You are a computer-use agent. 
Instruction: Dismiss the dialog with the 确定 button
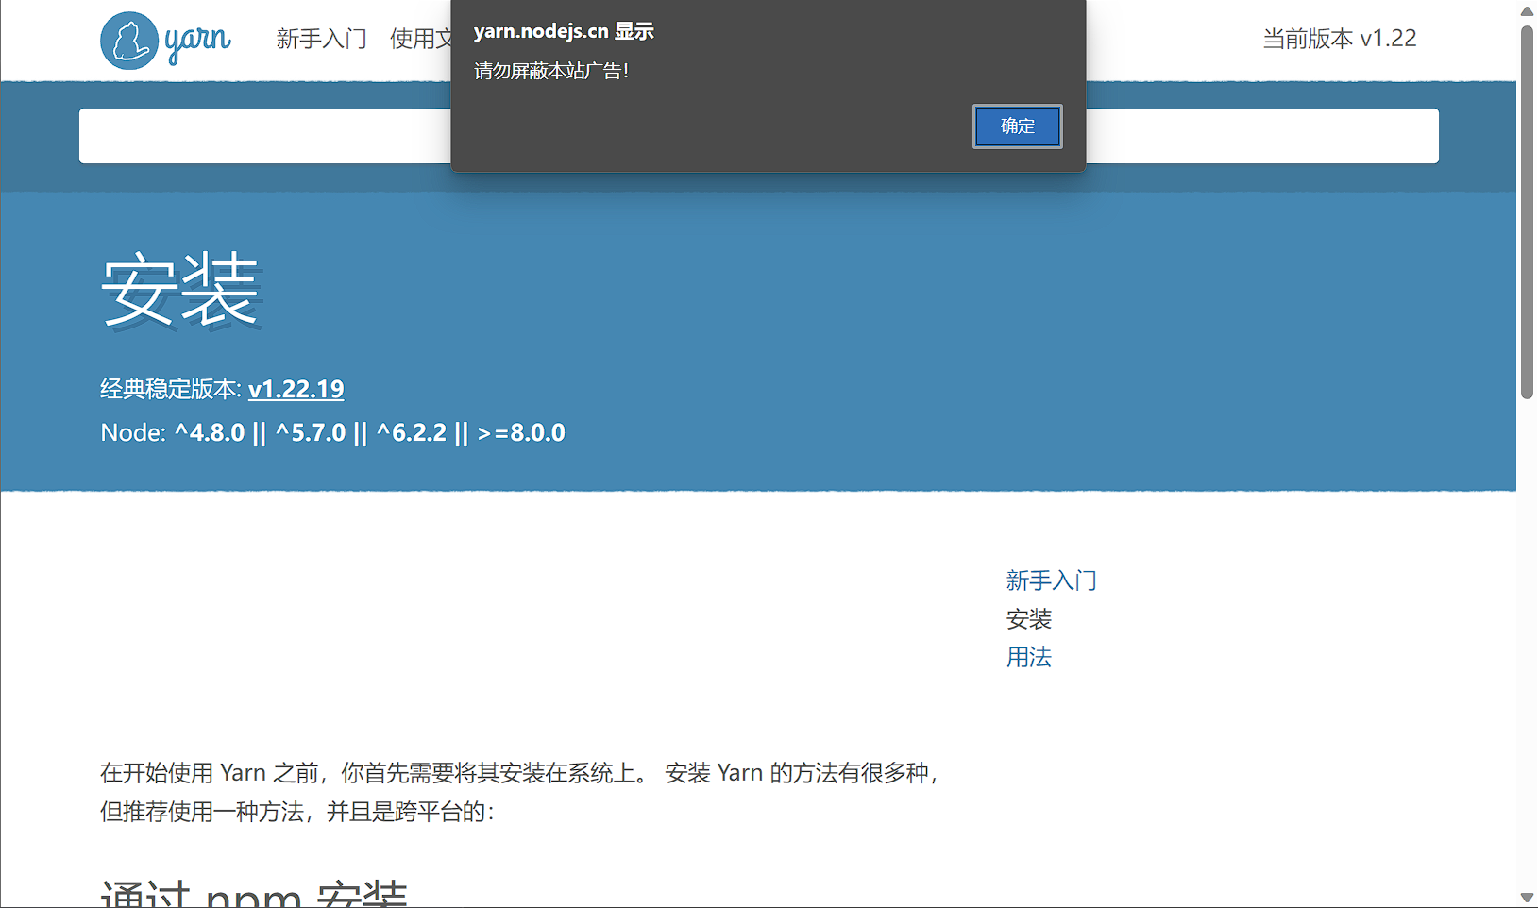1017,126
